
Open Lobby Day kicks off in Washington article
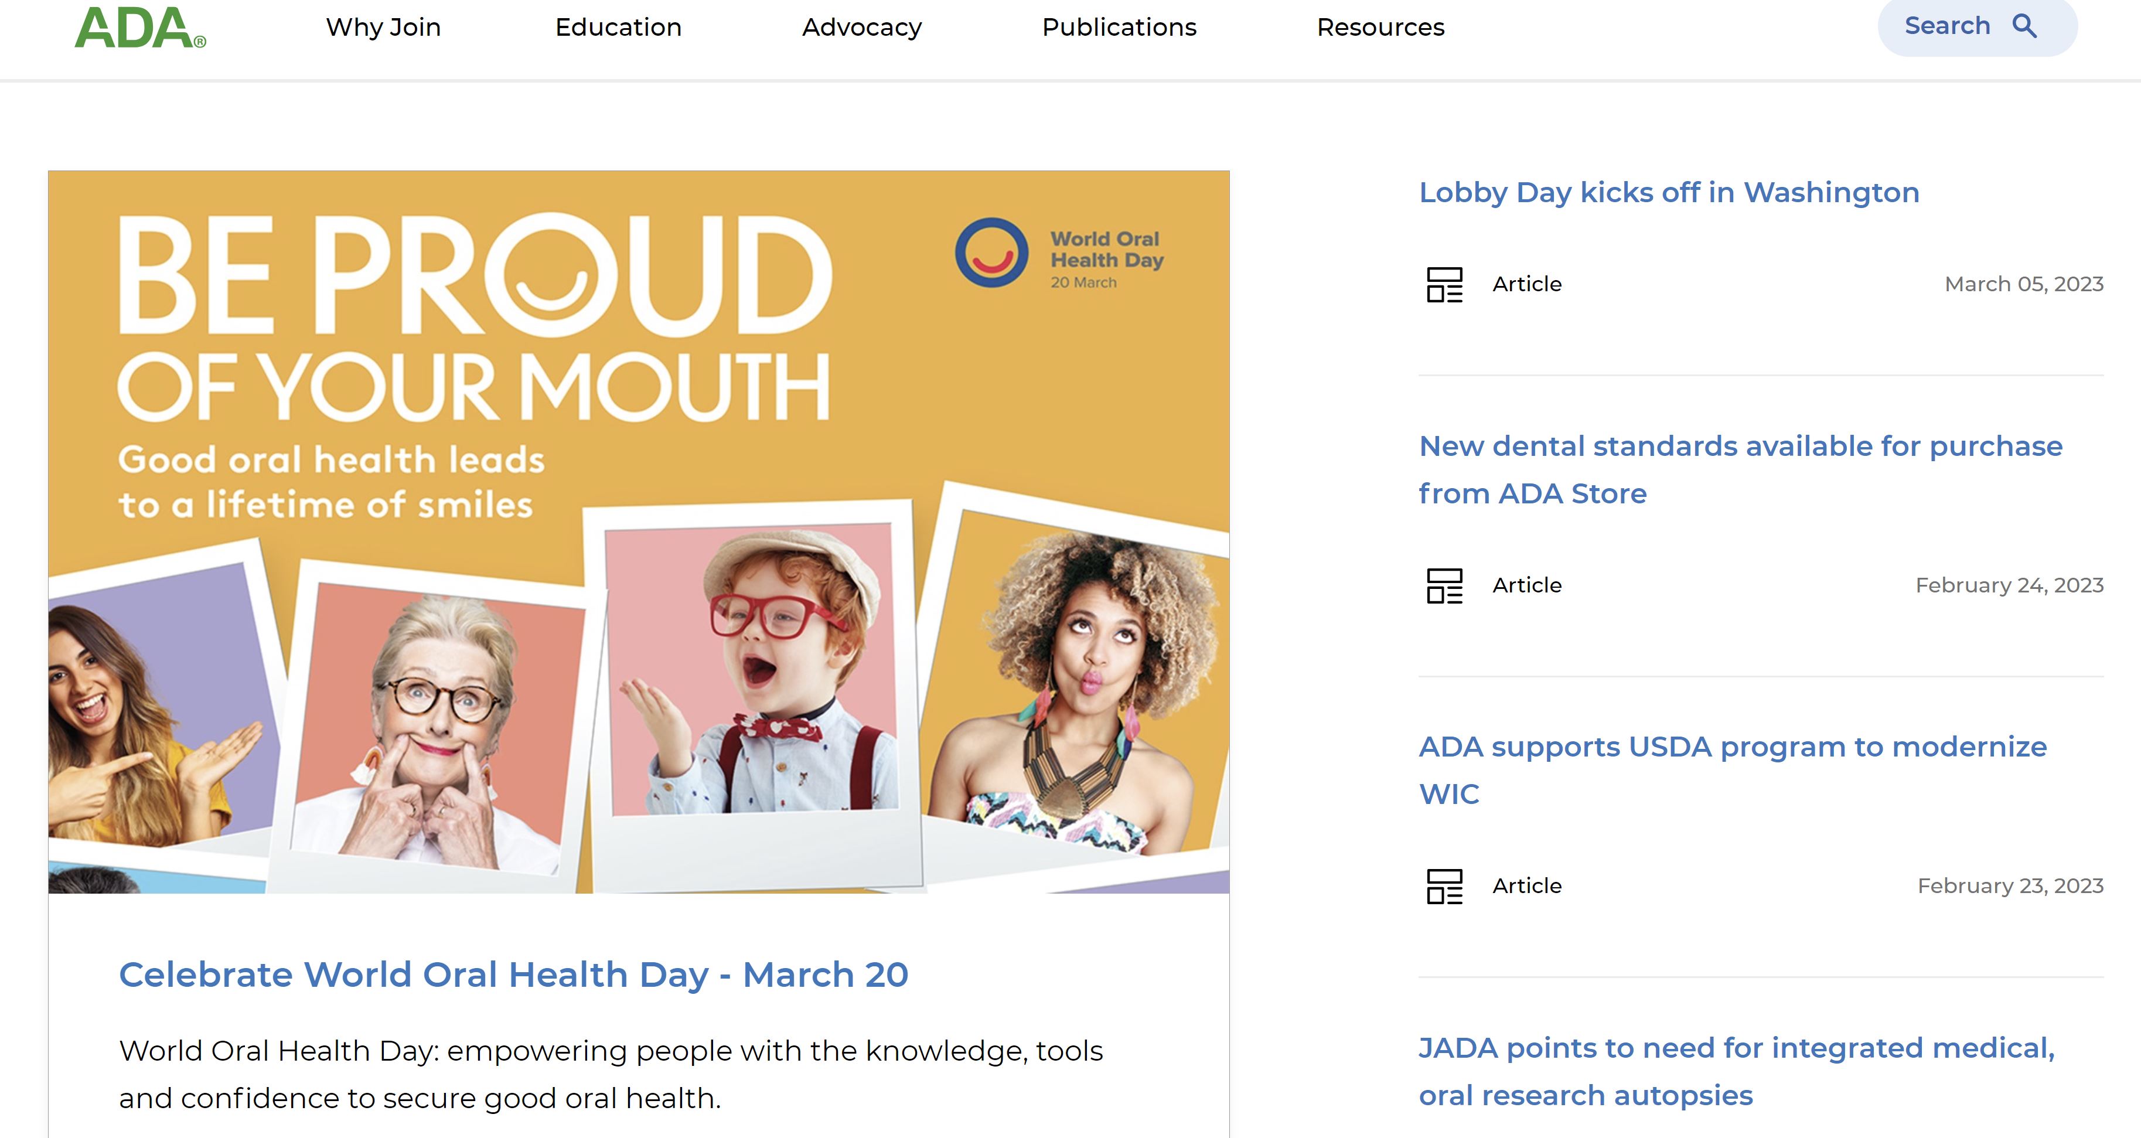coord(1668,193)
